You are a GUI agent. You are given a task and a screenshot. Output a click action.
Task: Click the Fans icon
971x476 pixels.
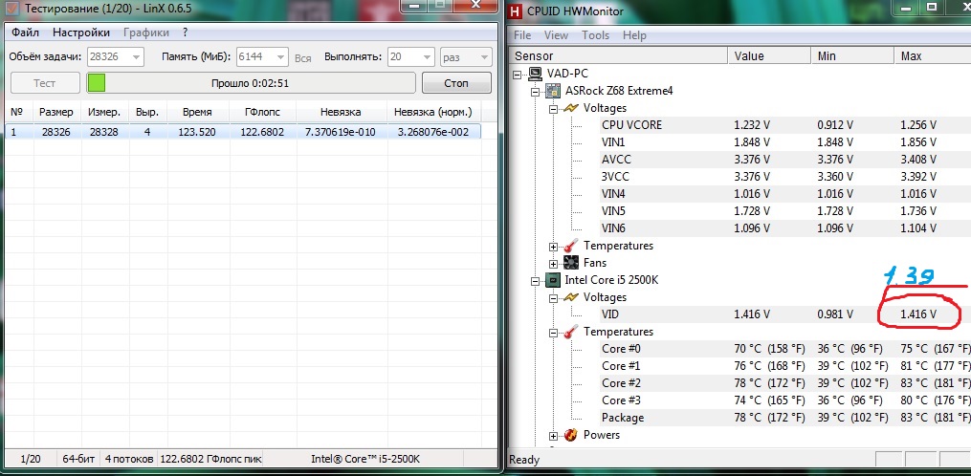click(572, 263)
